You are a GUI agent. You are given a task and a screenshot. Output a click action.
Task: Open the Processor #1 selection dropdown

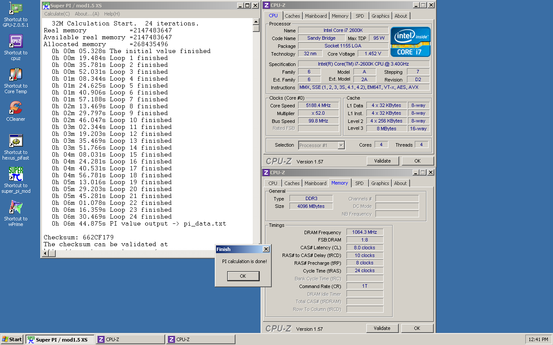321,145
